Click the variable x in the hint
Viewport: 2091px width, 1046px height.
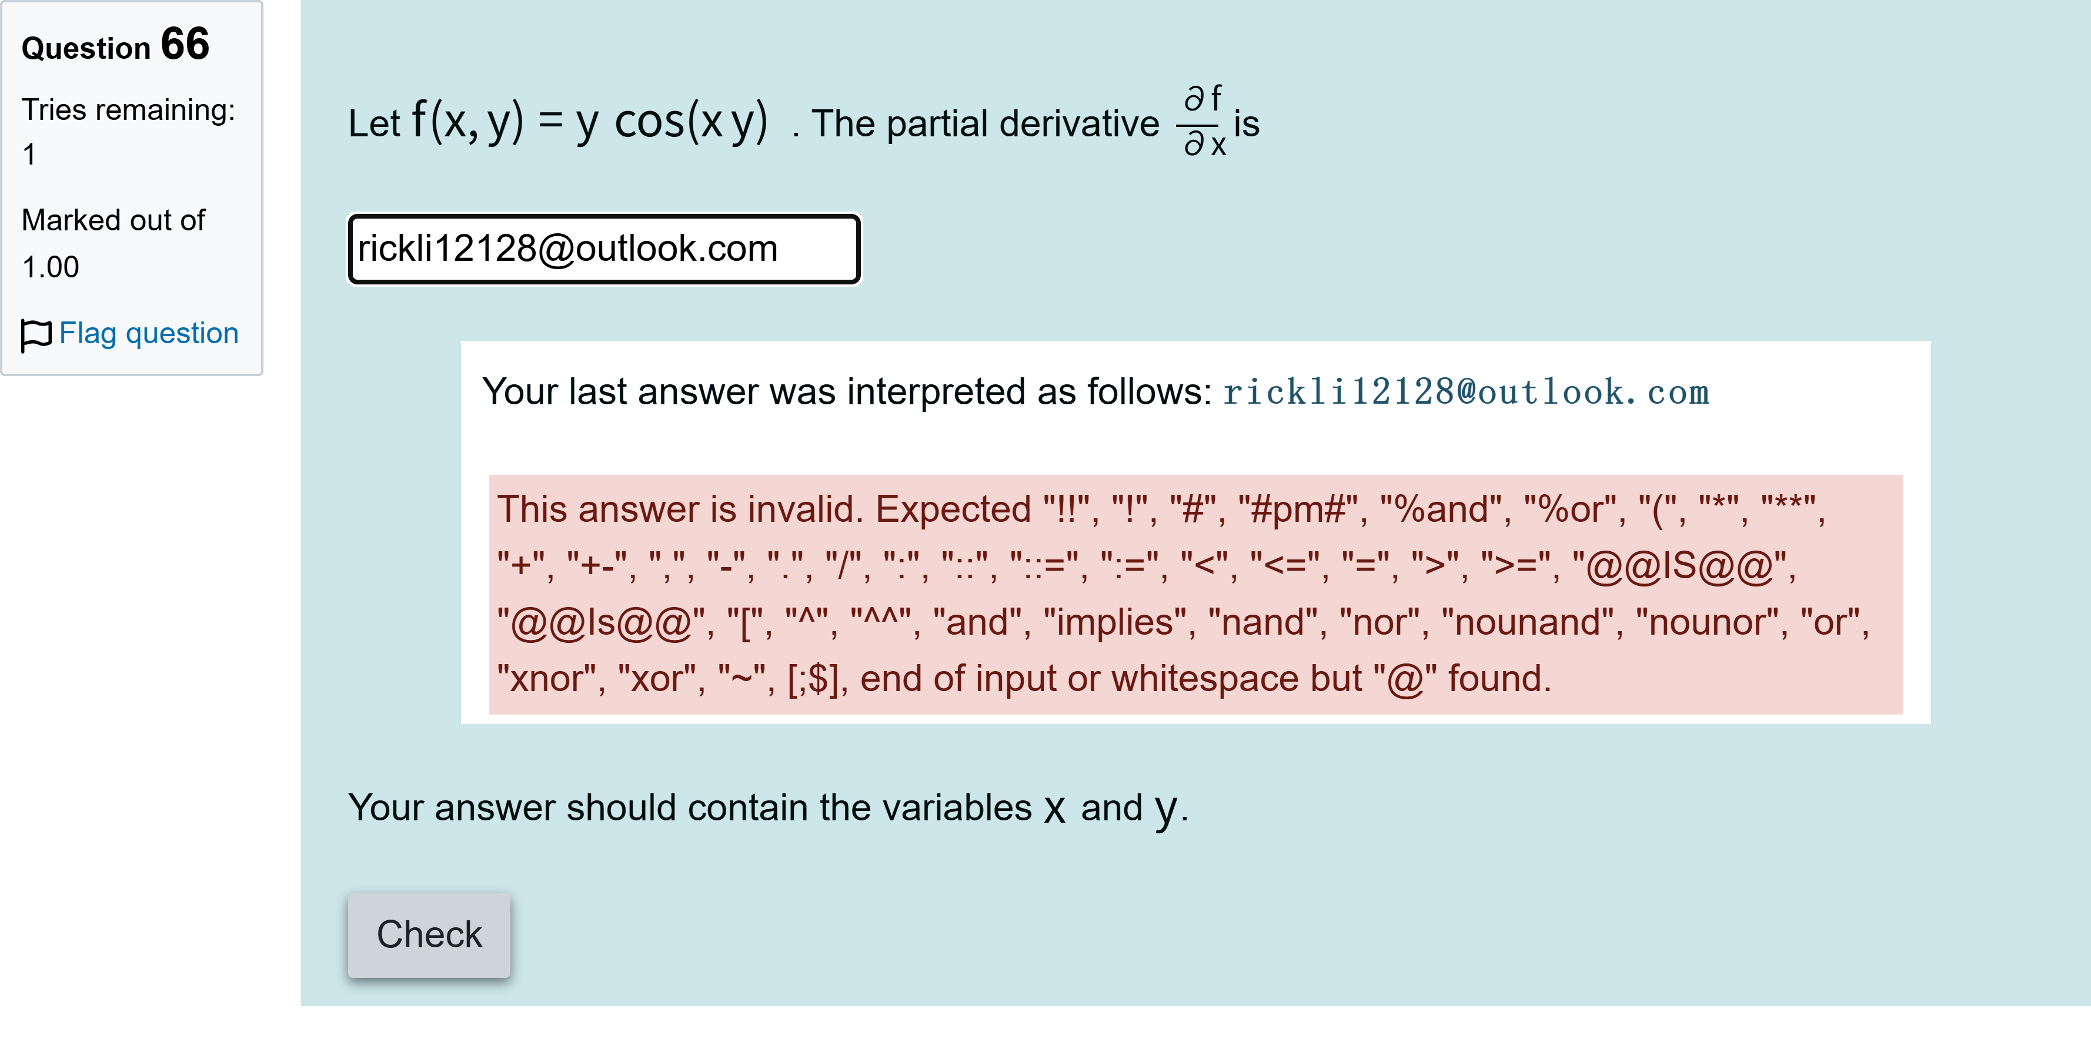pos(1054,808)
